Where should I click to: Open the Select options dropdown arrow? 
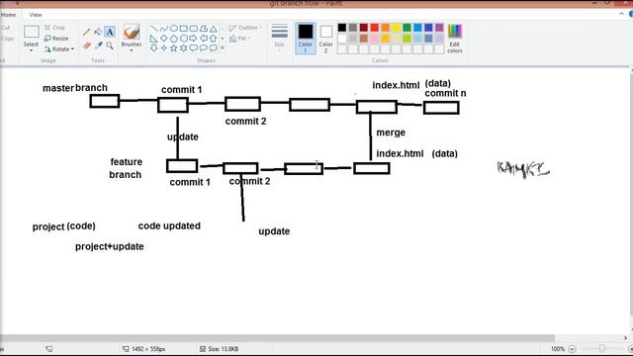pos(31,50)
